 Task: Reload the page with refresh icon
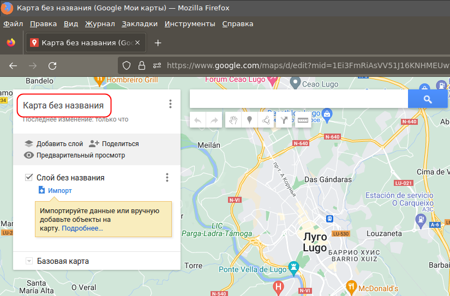point(52,66)
